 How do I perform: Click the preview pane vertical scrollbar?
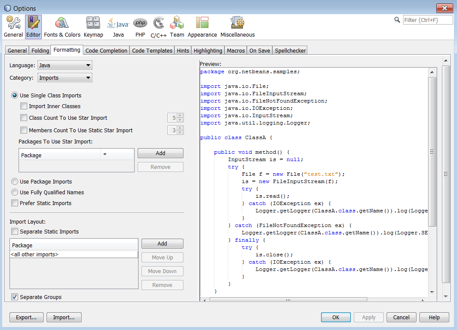coord(432,151)
